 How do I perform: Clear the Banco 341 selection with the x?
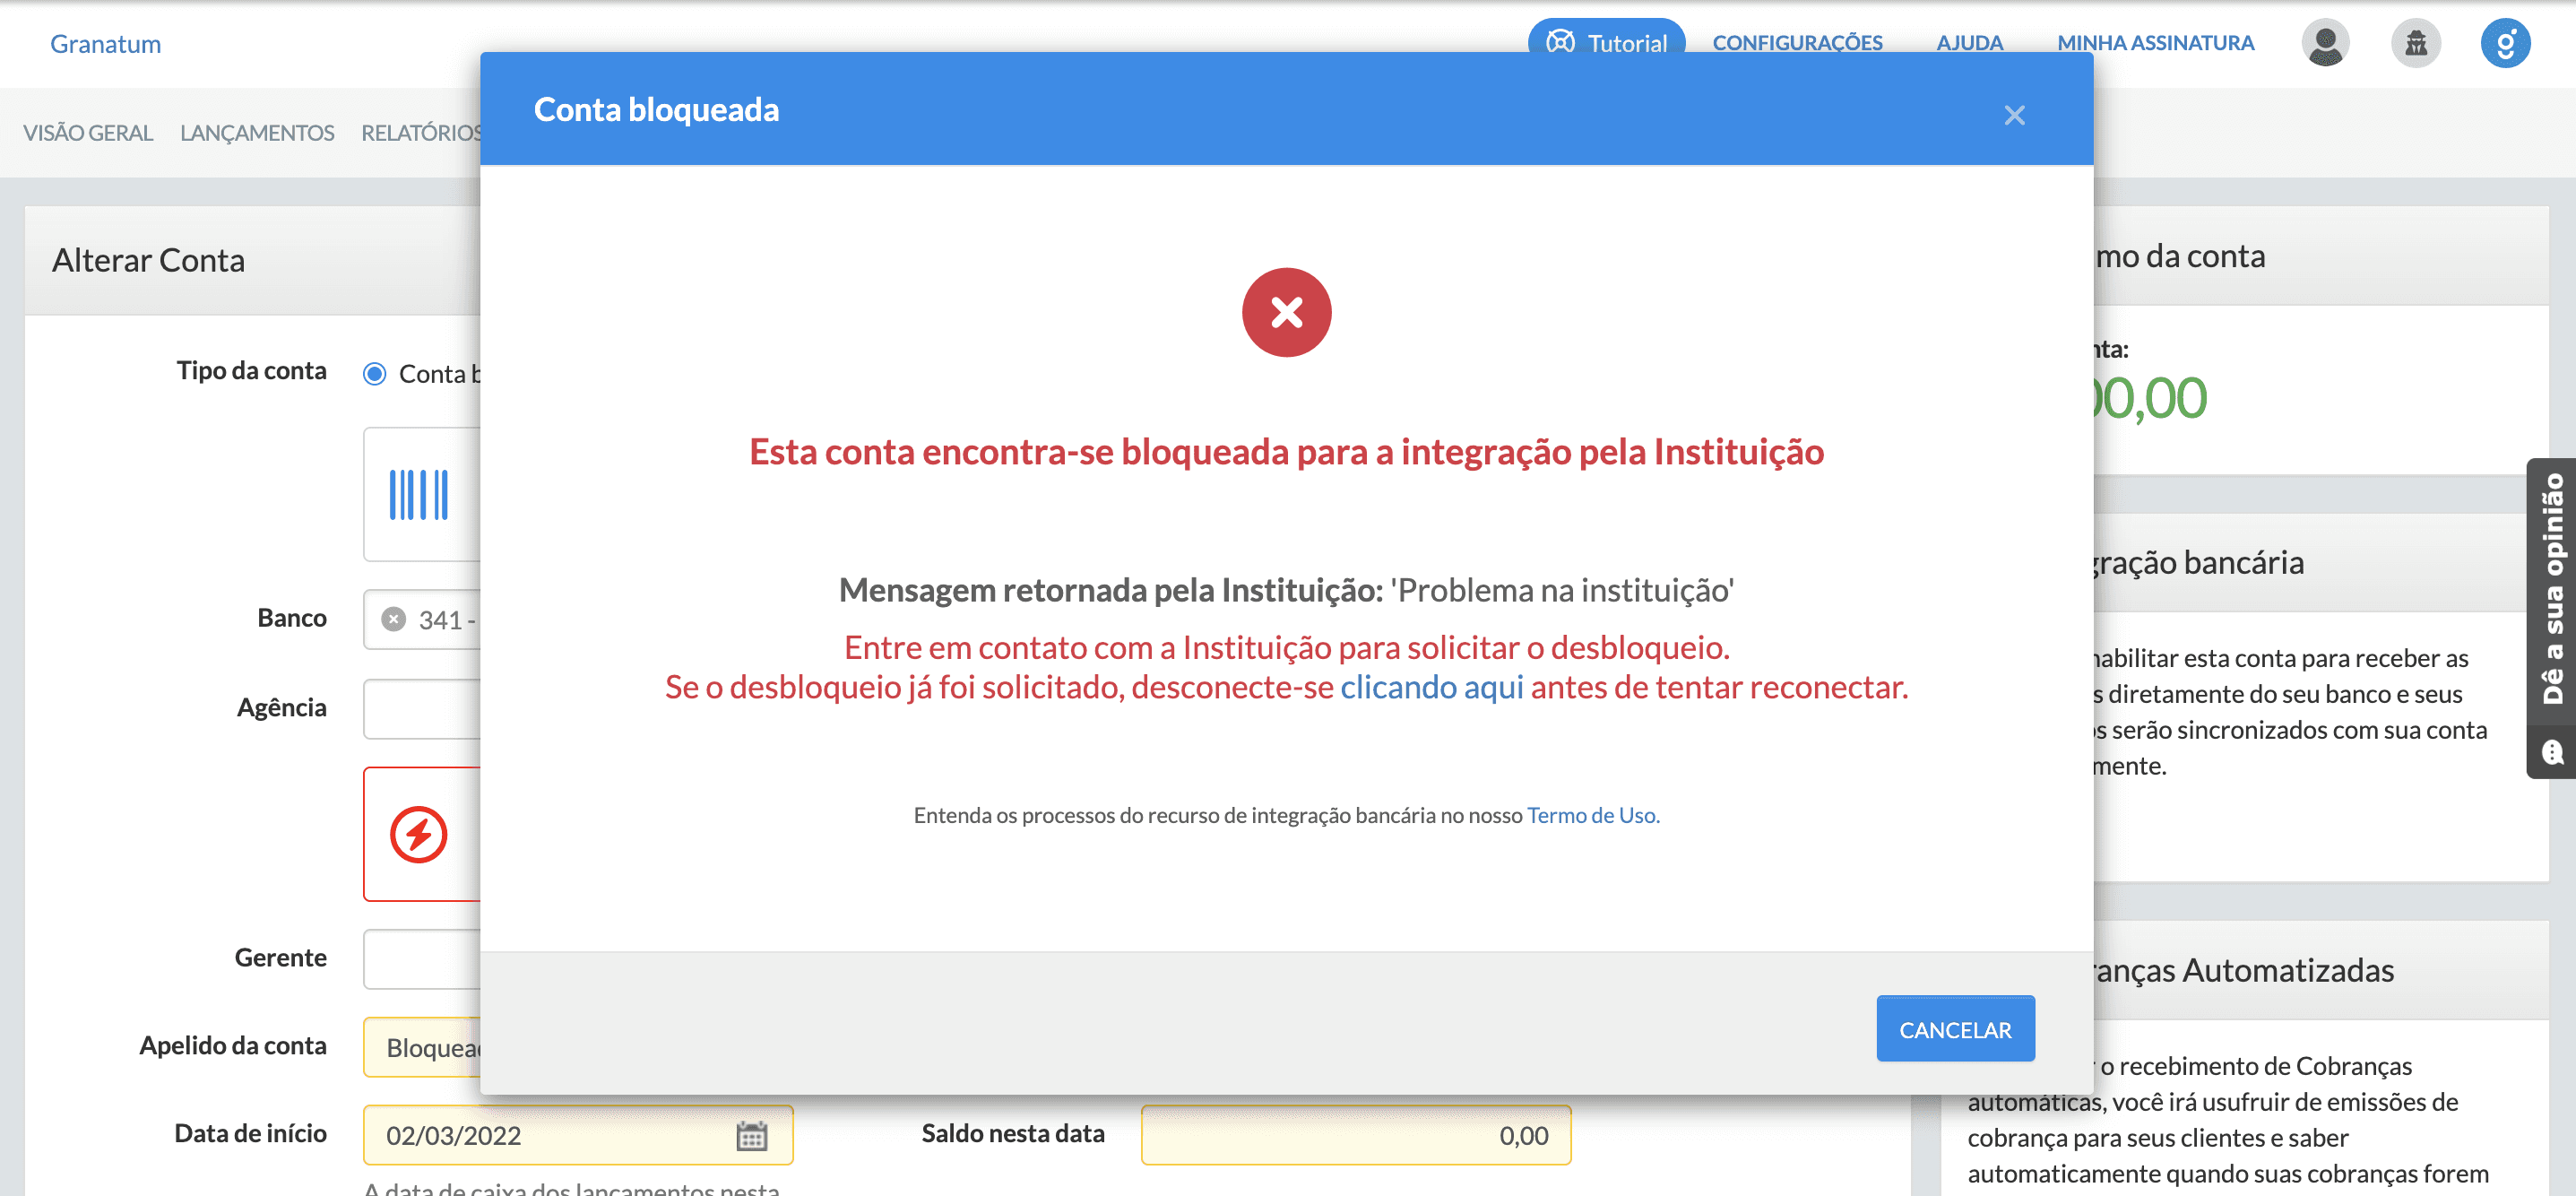(x=394, y=618)
